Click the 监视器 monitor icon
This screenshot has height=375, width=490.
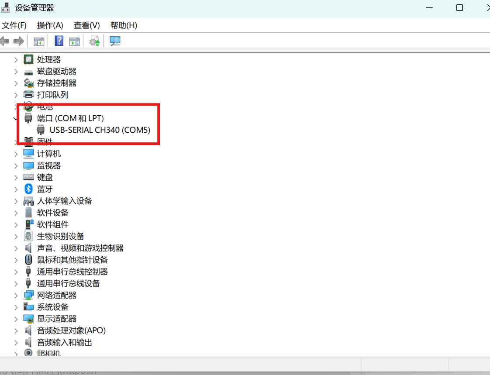[28, 165]
